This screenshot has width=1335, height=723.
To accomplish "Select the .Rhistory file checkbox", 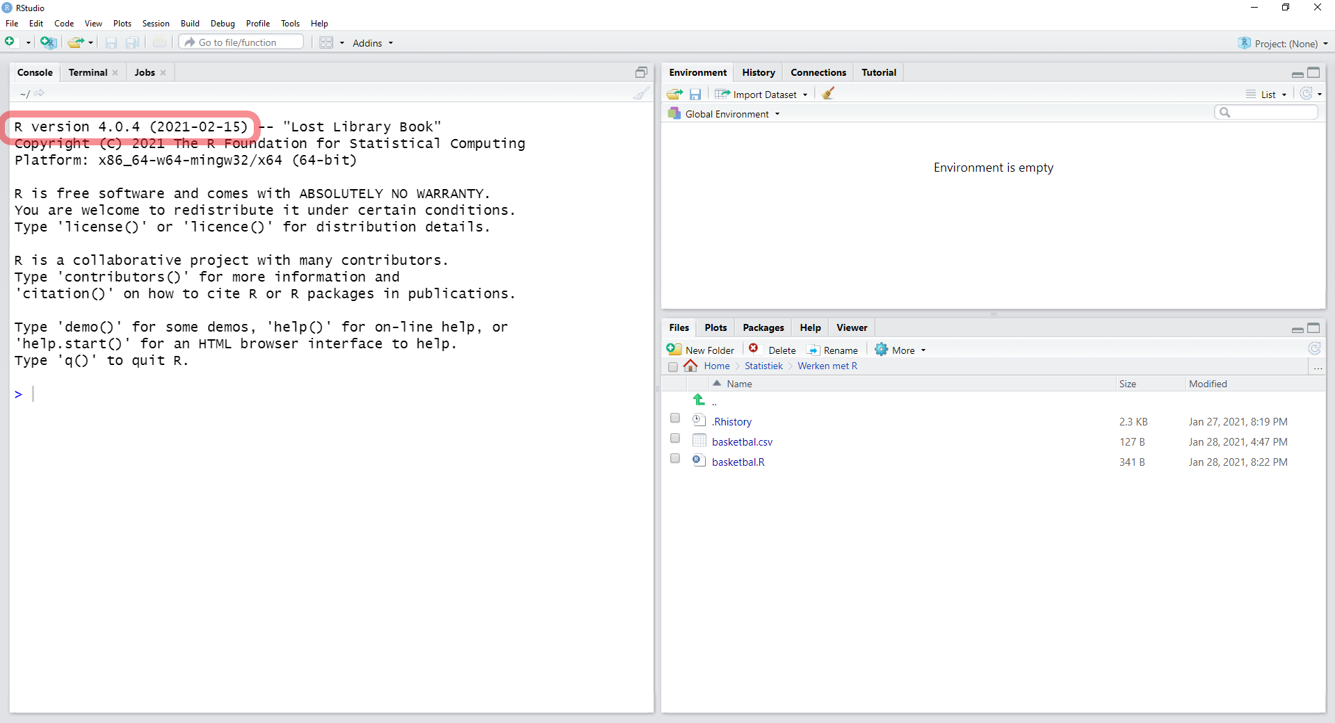I will [x=674, y=418].
